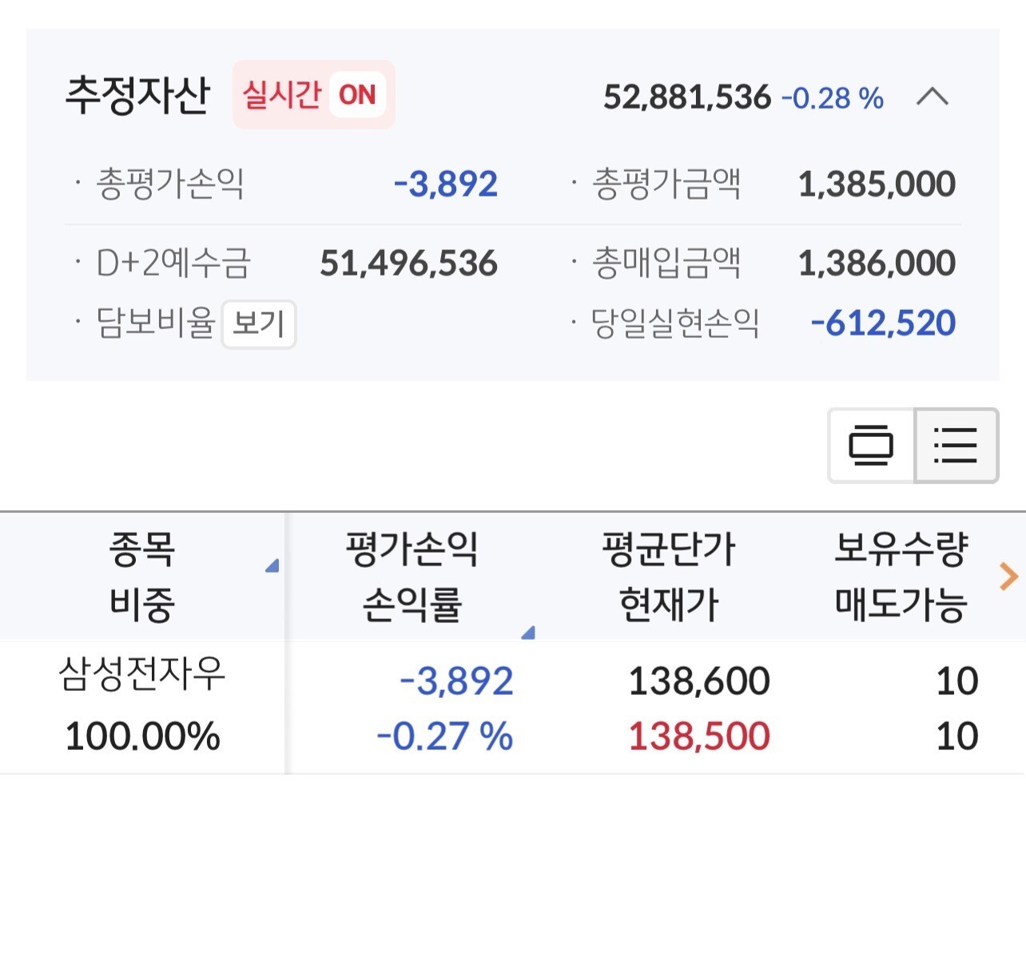This screenshot has height=972, width=1026.
Task: Collapse the 추정자산 summary panel chevron
Action: tap(932, 97)
